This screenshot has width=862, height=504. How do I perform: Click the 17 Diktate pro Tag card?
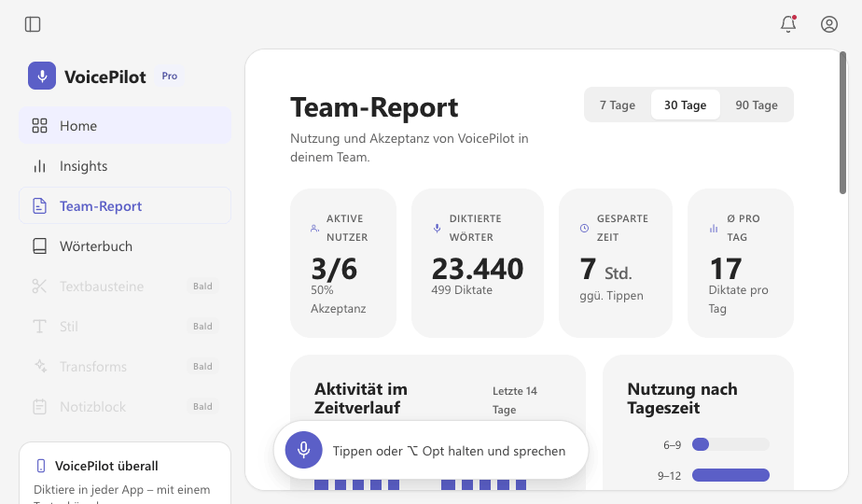[x=741, y=263]
